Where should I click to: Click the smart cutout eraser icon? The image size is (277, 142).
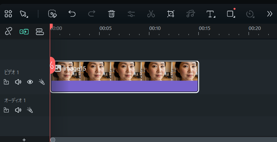click(52, 13)
